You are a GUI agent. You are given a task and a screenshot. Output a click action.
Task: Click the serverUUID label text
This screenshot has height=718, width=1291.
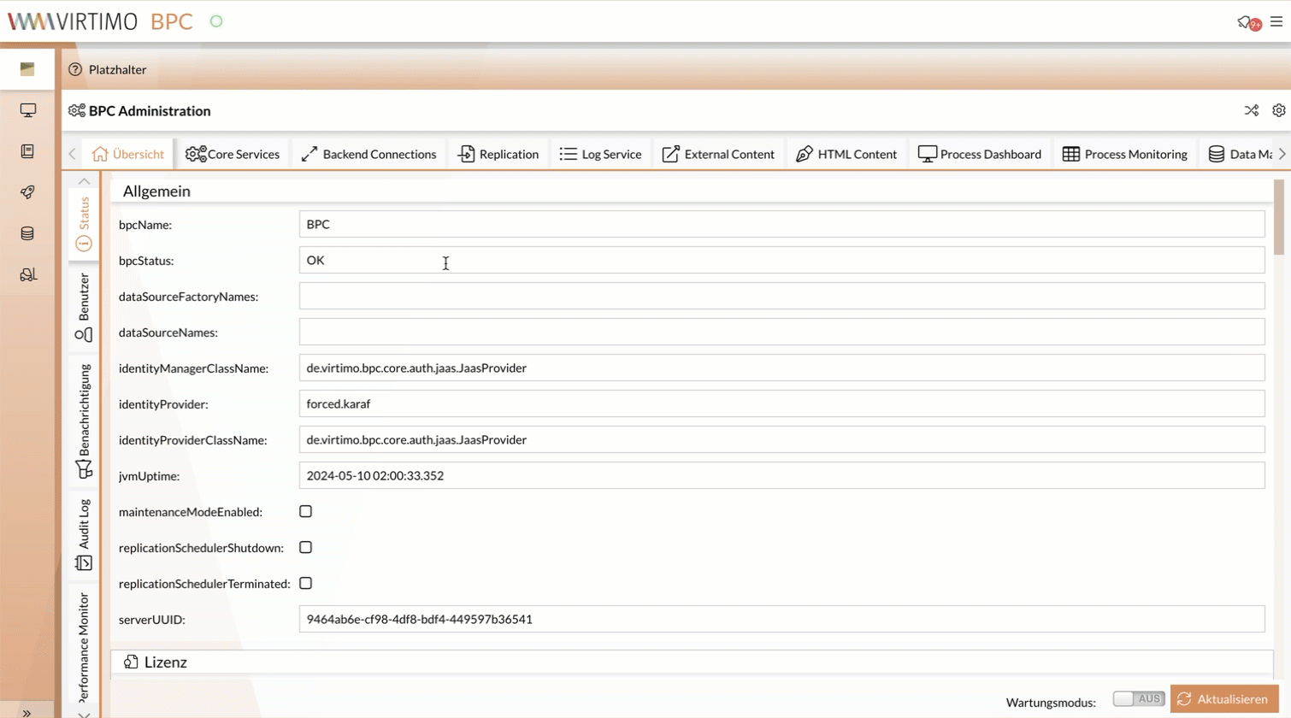pyautogui.click(x=151, y=620)
